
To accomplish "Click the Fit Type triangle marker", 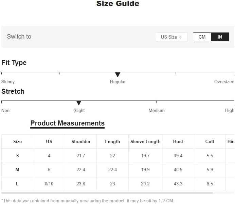I will (x=117, y=74).
